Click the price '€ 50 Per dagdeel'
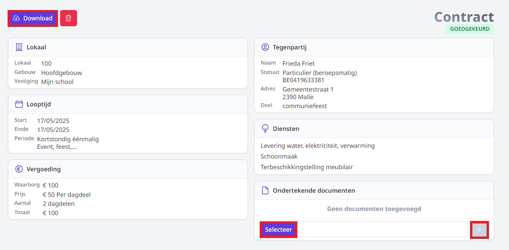The height and width of the screenshot is (250, 509). 67,195
